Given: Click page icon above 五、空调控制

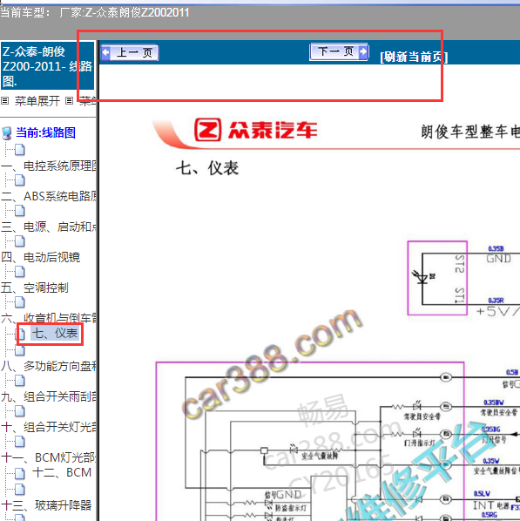Looking at the screenshot, I should pyautogui.click(x=20, y=272).
